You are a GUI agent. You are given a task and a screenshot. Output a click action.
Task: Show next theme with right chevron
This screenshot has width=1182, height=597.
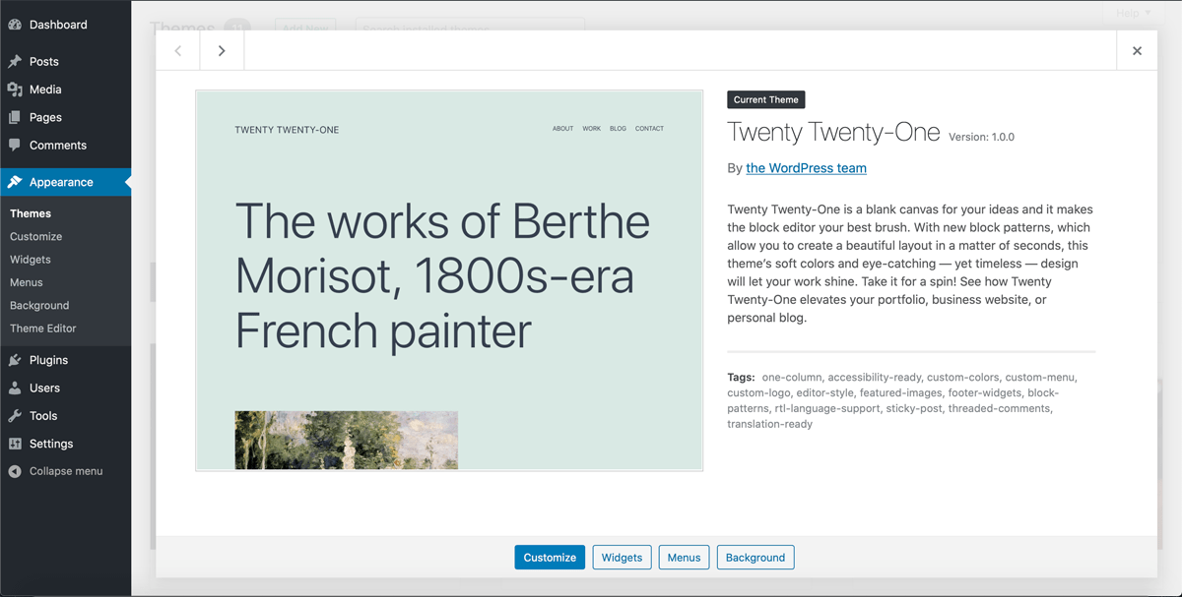[x=222, y=51]
